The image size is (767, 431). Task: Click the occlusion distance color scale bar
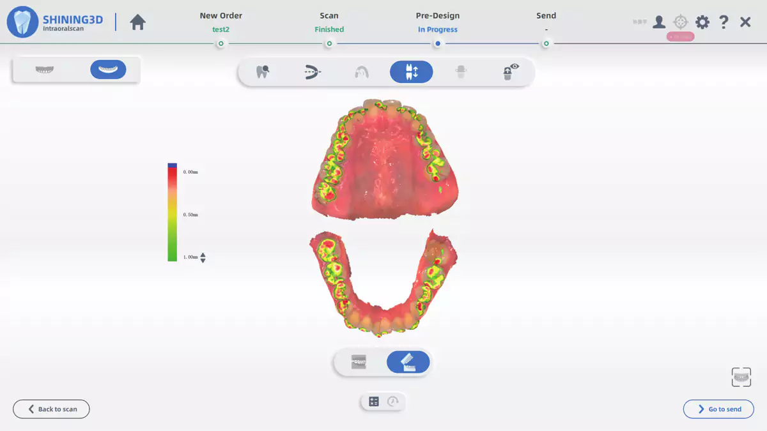(x=173, y=212)
